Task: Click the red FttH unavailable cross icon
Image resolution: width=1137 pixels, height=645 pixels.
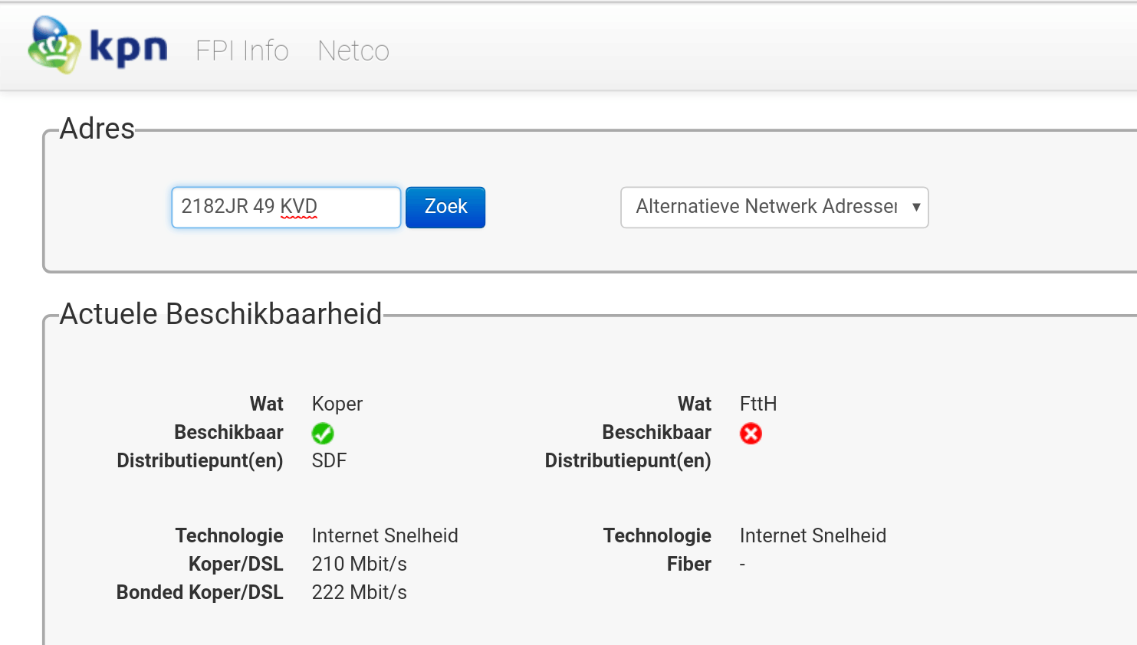Action: coord(751,434)
